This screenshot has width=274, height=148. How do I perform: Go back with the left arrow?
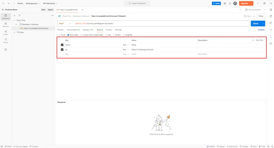[x=9, y=3]
